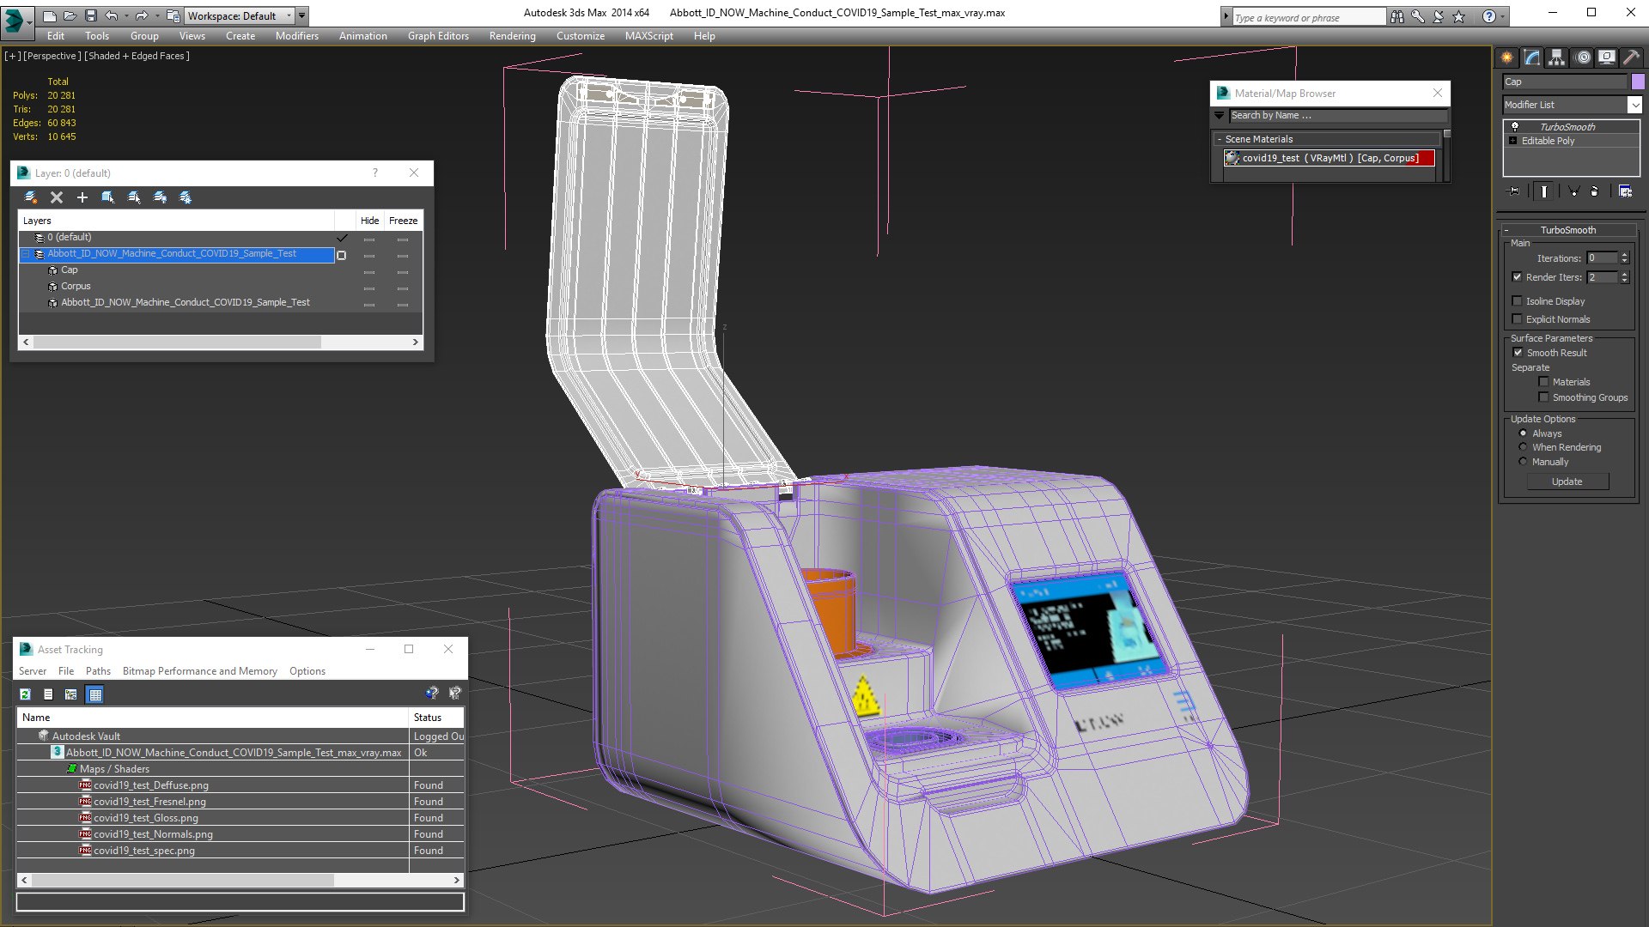Viewport: 1649px width, 927px height.
Task: Open Configure Modifier Sets icon
Action: [x=1625, y=191]
